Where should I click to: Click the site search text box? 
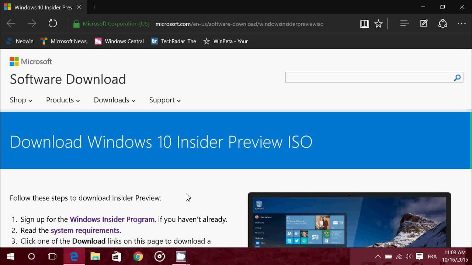(369, 77)
